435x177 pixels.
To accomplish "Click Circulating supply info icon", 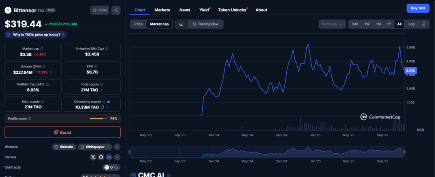I will [104, 102].
